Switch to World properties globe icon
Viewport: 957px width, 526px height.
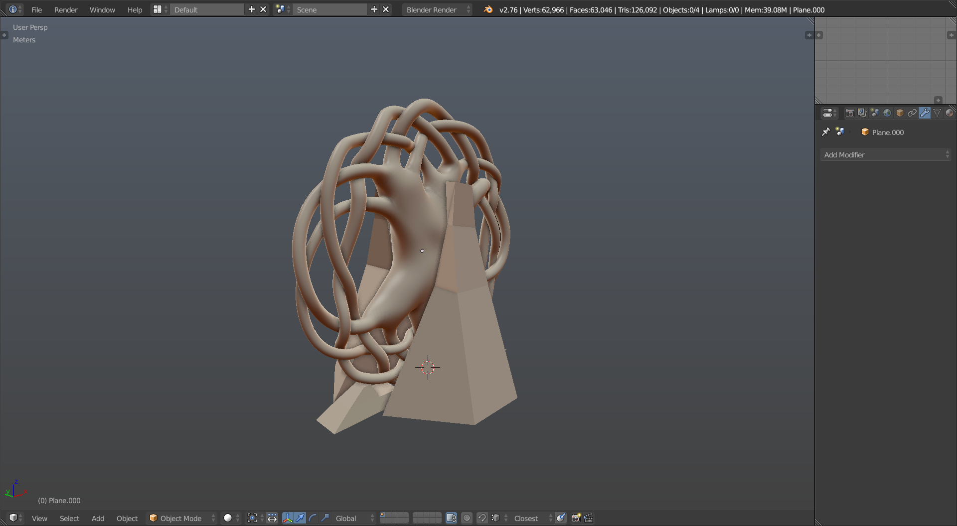887,113
